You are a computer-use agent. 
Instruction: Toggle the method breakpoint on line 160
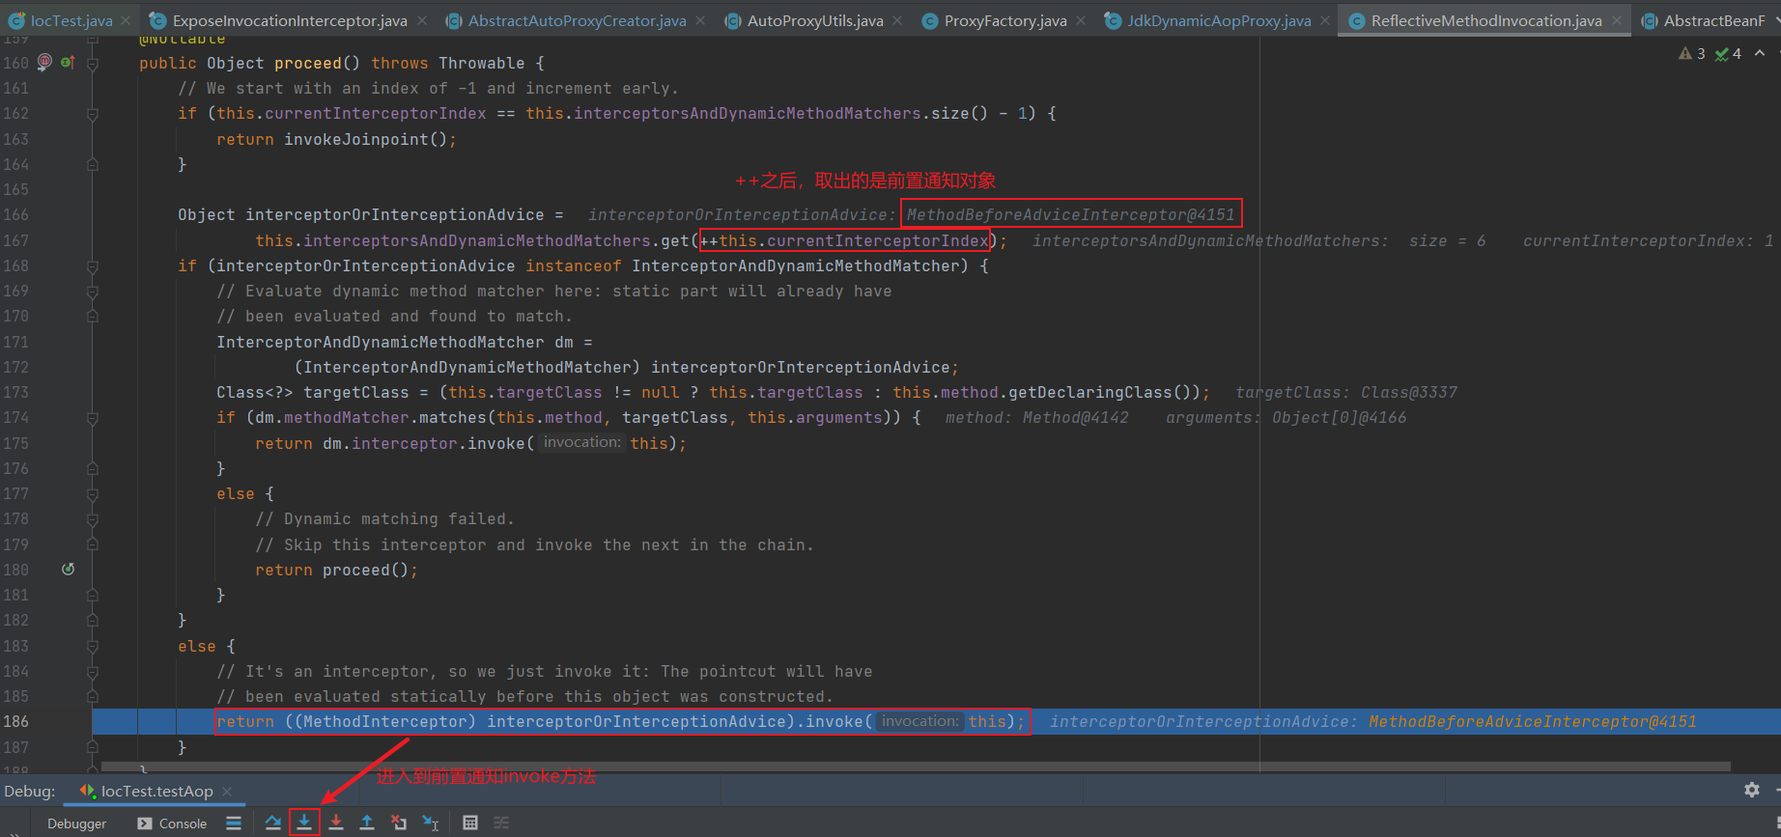pyautogui.click(x=44, y=62)
